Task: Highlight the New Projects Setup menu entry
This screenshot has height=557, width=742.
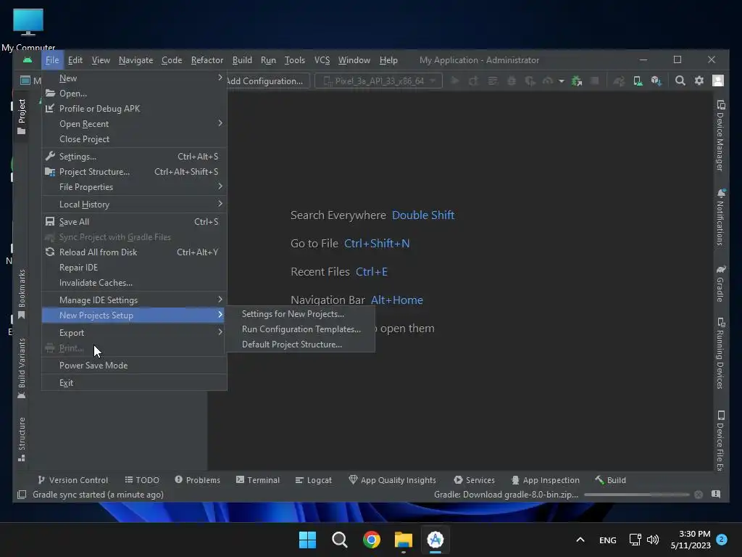Action: coord(134,315)
